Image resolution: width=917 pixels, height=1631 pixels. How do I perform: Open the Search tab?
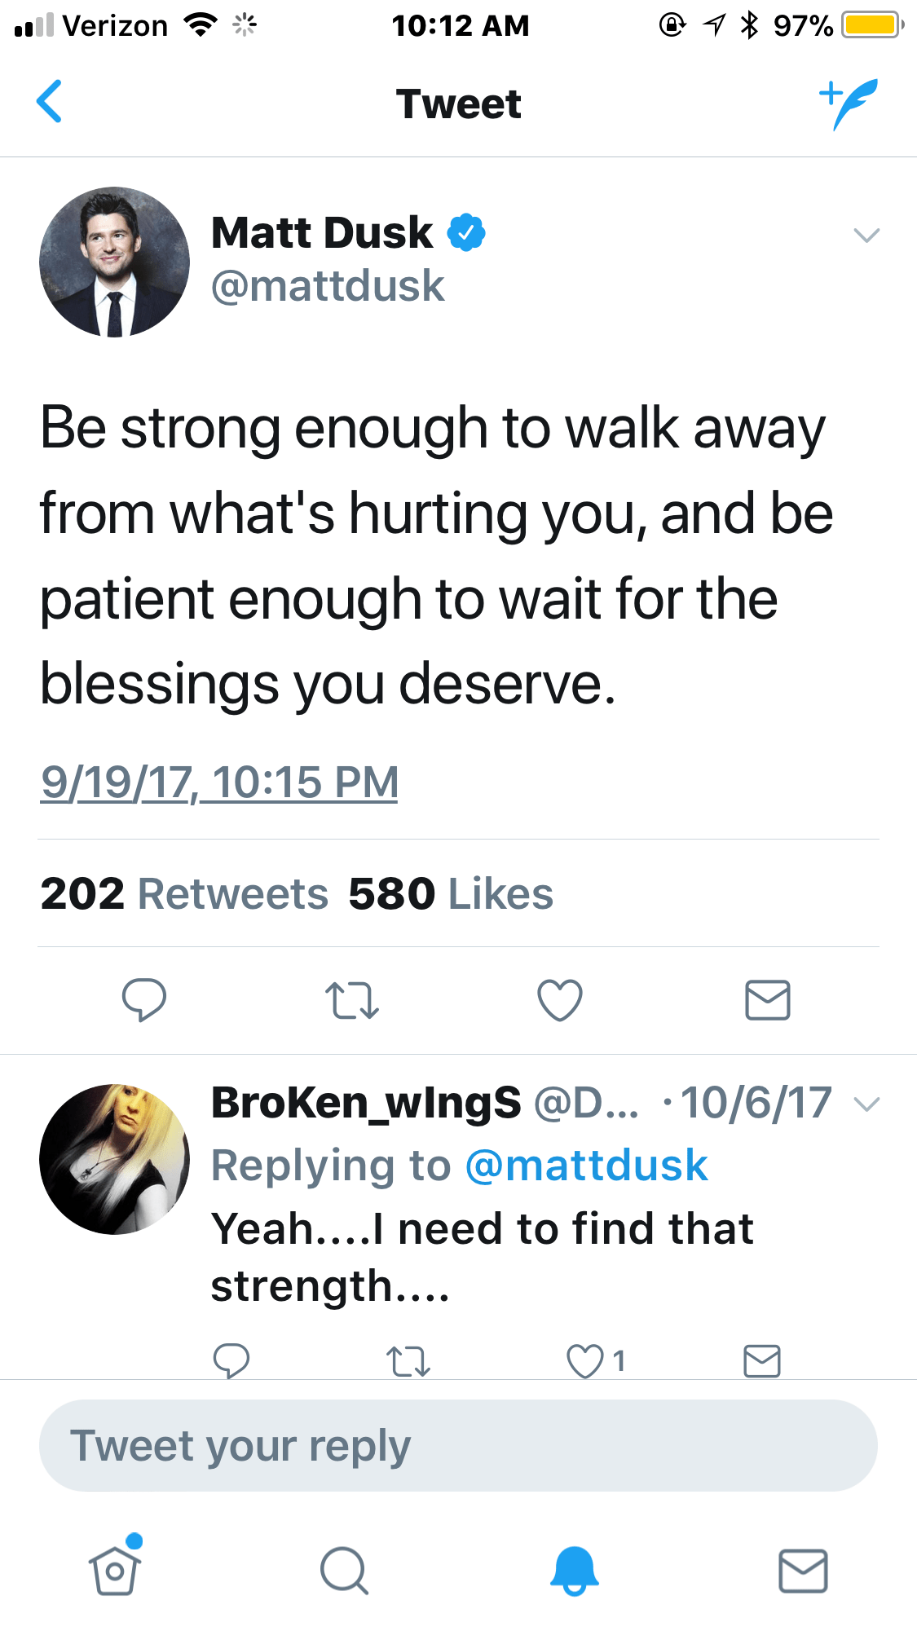coord(344,1570)
